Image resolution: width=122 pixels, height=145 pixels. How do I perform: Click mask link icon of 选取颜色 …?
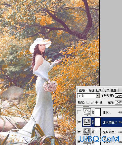[x=93, y=132]
